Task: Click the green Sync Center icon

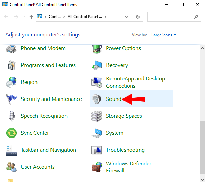Action: [x=12, y=133]
